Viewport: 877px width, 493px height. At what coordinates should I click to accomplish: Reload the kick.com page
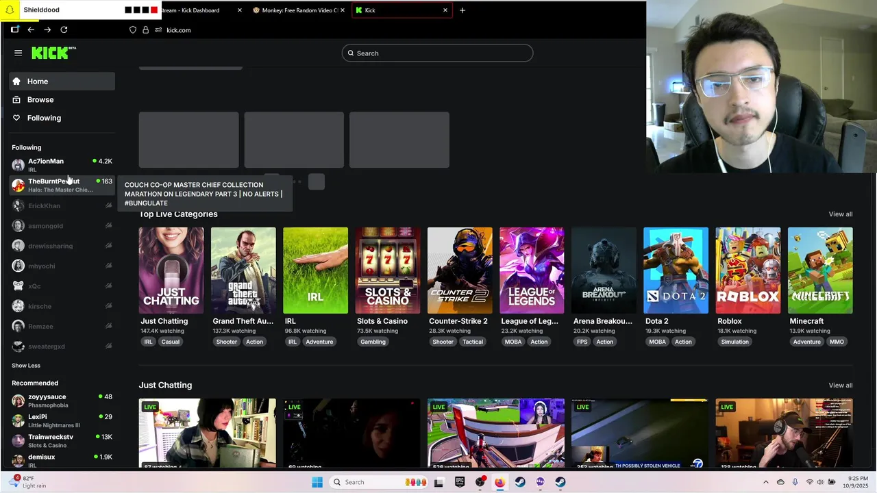pos(64,29)
